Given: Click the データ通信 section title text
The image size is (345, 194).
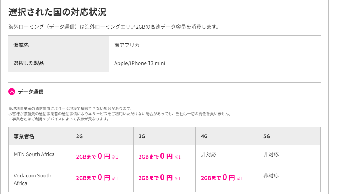Looking at the screenshot, I should click(x=31, y=92).
